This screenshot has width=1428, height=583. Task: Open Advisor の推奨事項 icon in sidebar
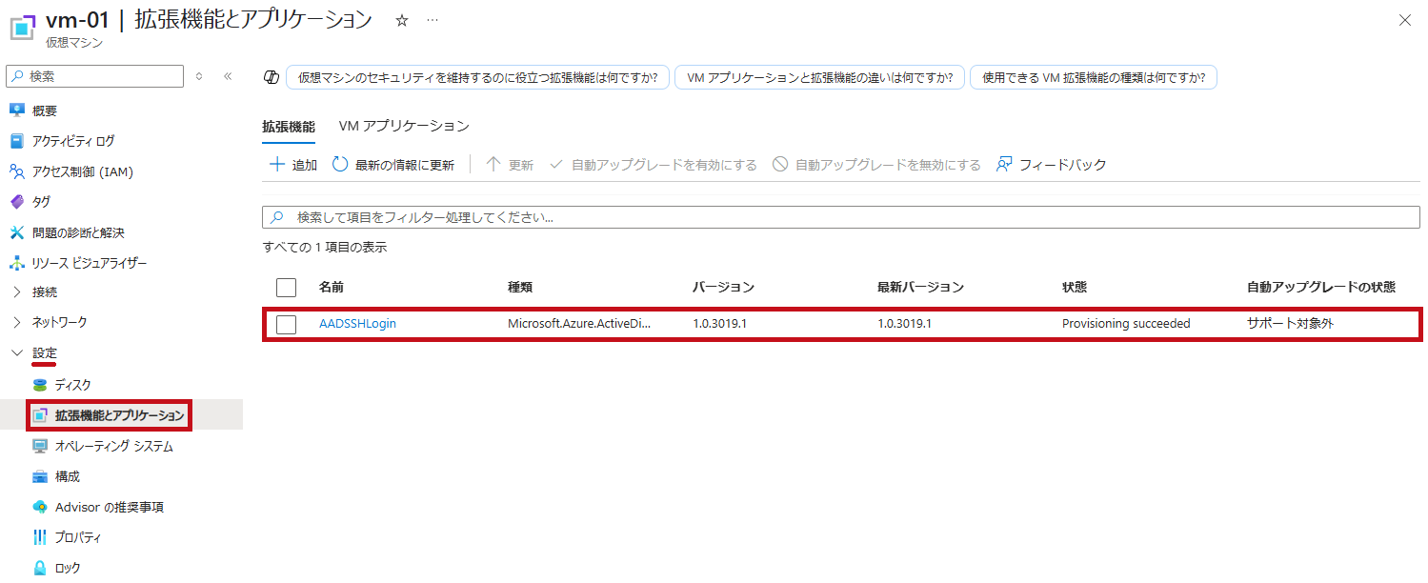click(40, 507)
